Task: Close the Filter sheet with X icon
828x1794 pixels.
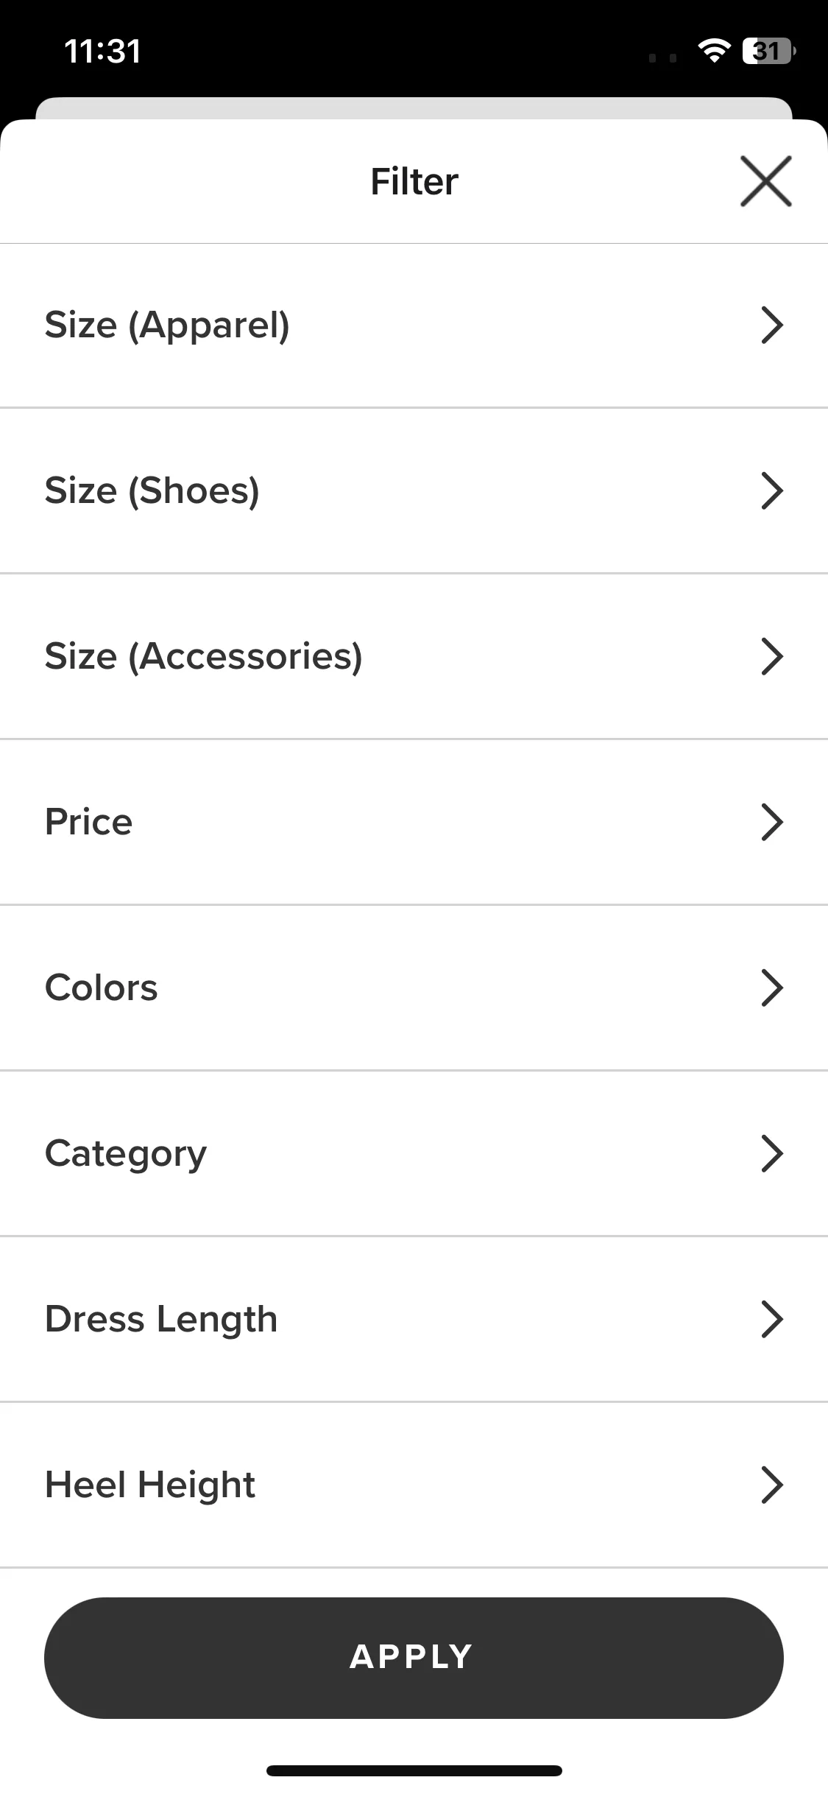Action: 765,181
